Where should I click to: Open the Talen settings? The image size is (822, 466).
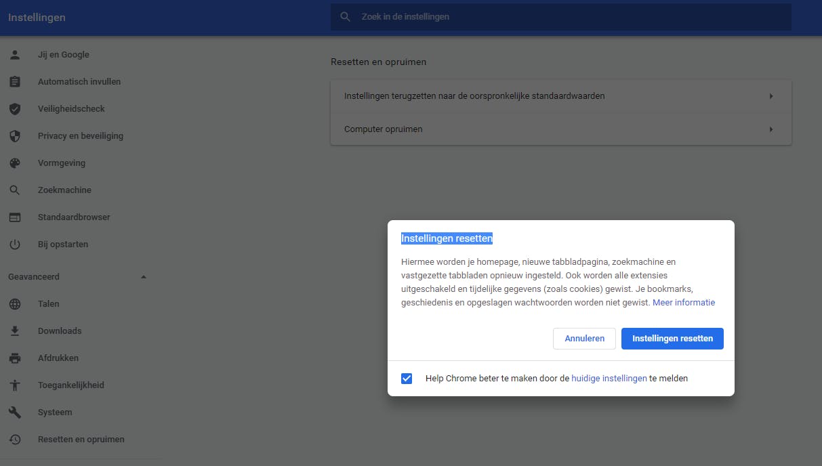[49, 304]
